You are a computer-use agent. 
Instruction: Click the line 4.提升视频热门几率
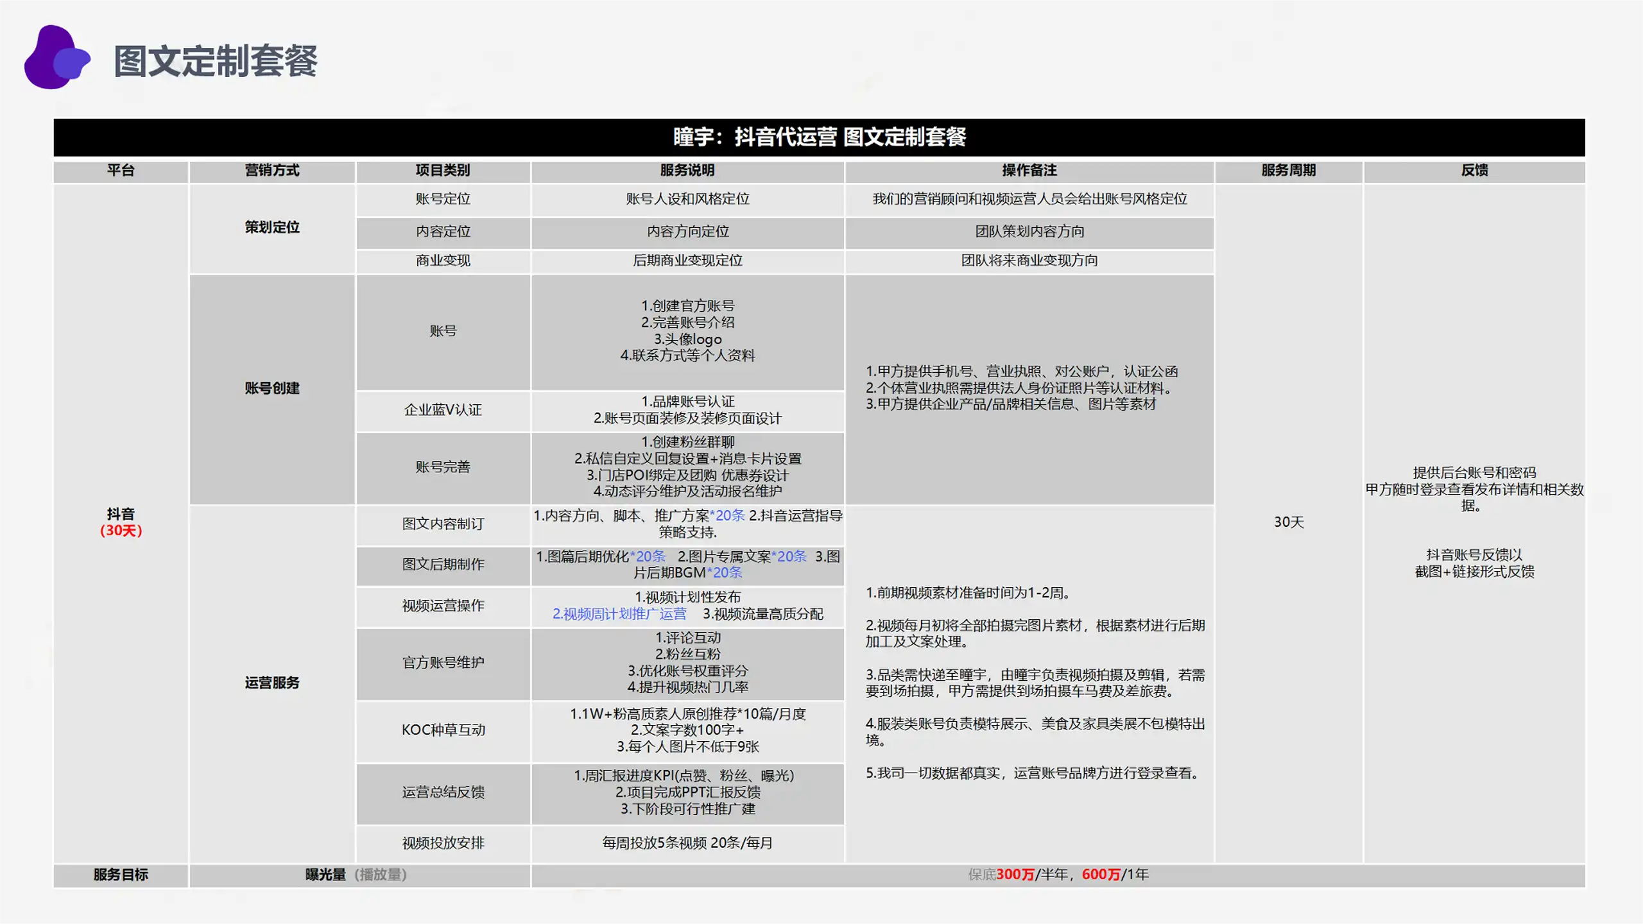687,688
